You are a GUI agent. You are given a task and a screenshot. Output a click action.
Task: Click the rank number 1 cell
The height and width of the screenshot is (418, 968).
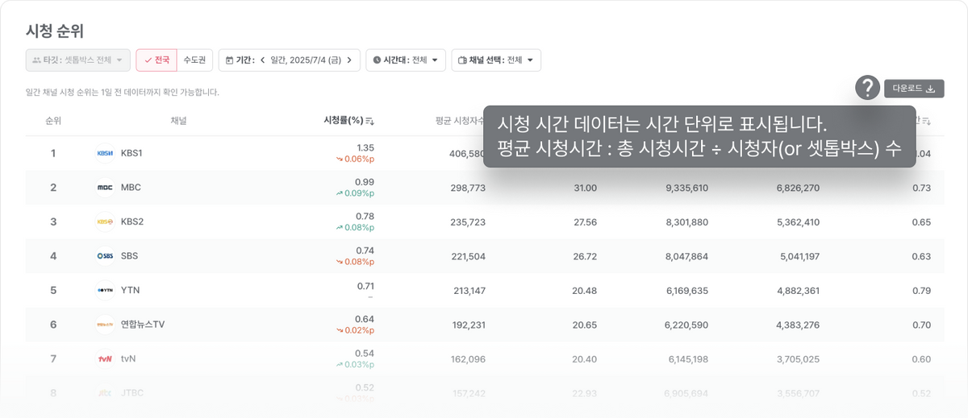click(x=53, y=153)
